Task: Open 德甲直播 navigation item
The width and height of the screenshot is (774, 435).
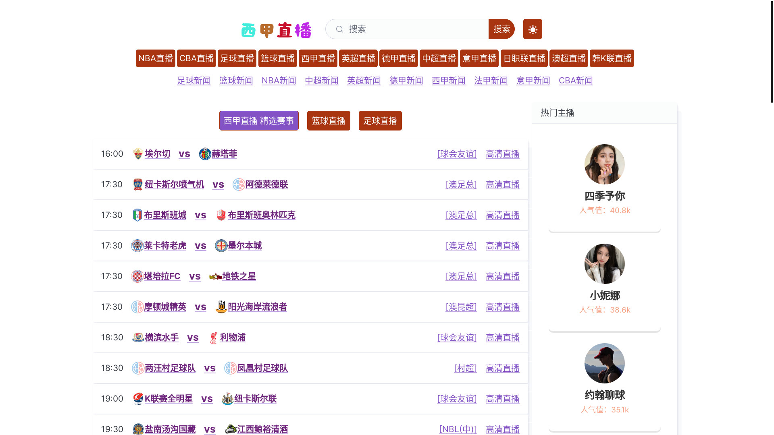Action: click(x=399, y=58)
